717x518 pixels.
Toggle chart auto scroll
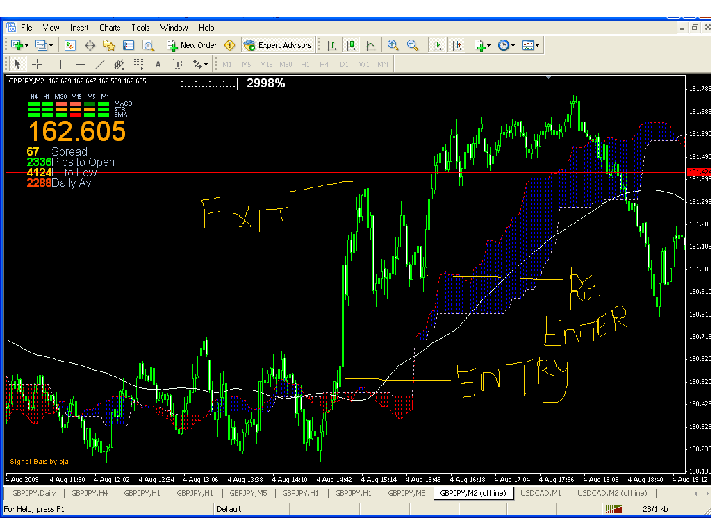click(x=437, y=45)
